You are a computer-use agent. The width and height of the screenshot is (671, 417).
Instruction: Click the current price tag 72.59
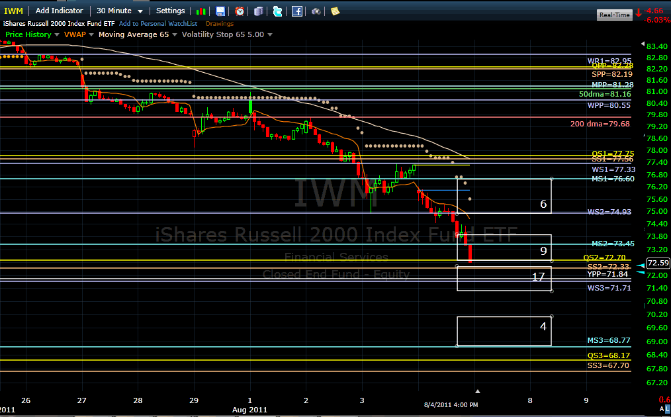658,263
